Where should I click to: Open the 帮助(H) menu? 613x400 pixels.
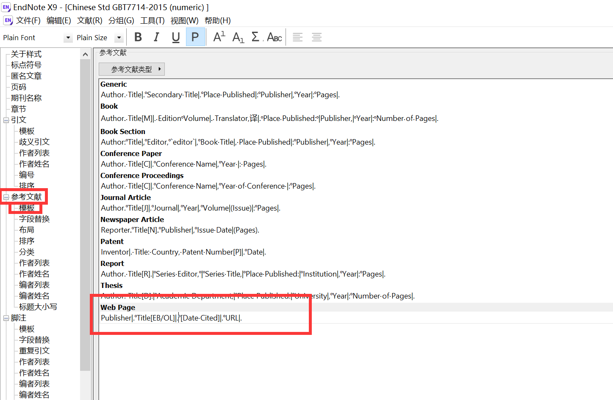(217, 21)
